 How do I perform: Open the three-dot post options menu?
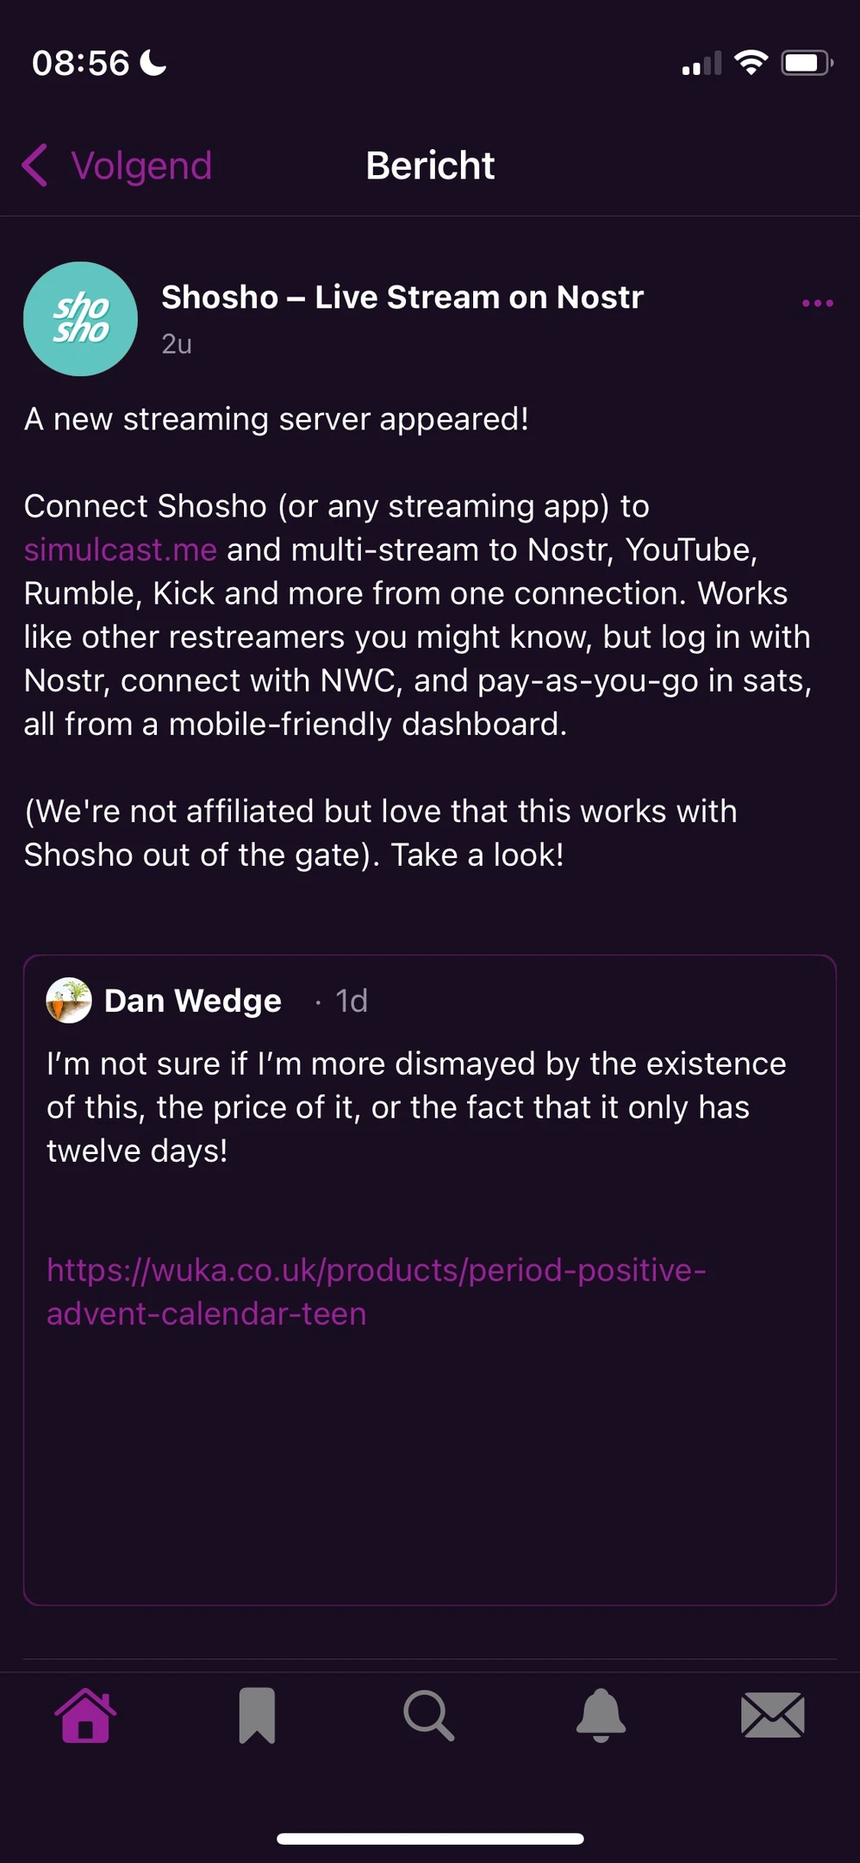(x=817, y=304)
